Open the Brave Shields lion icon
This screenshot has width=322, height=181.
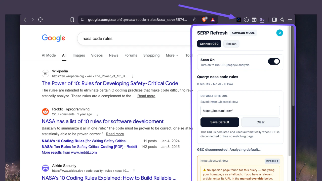[204, 19]
